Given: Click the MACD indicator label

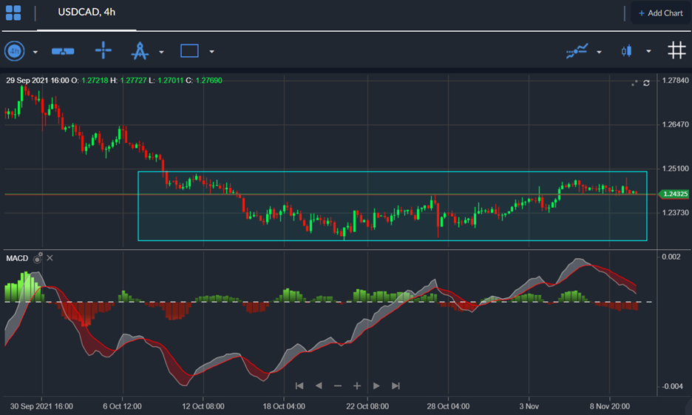Looking at the screenshot, I should point(17,258).
